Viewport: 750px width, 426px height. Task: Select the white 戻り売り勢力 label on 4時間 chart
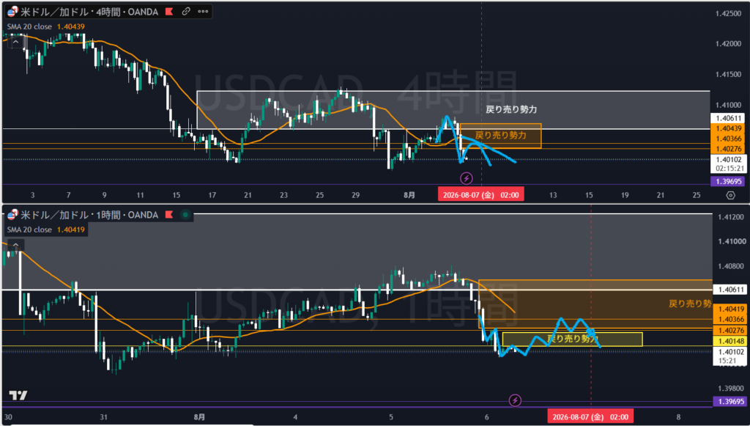[511, 109]
